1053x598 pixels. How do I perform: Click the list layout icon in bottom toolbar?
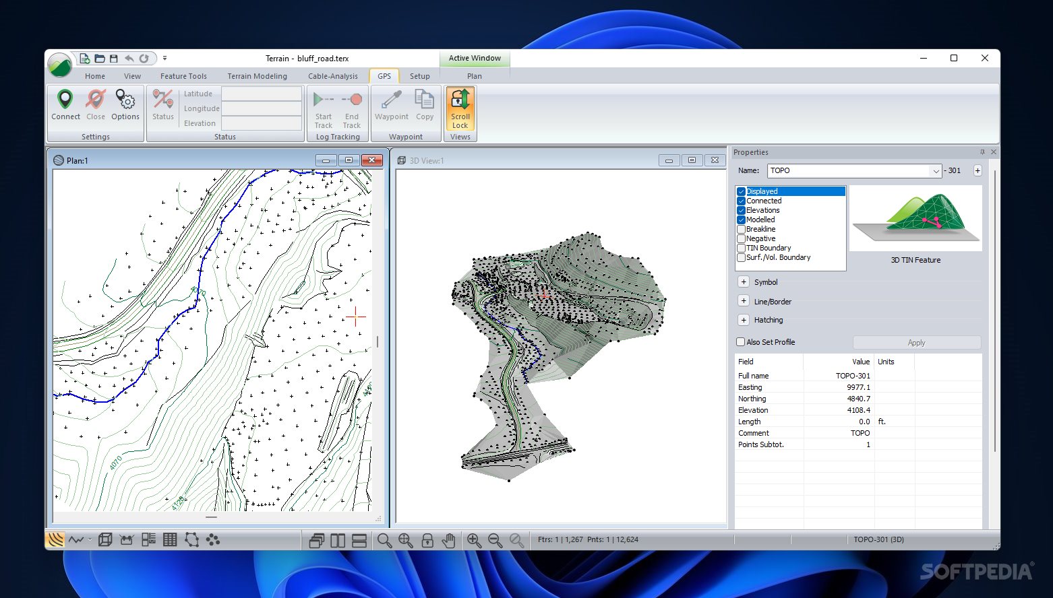(x=148, y=539)
